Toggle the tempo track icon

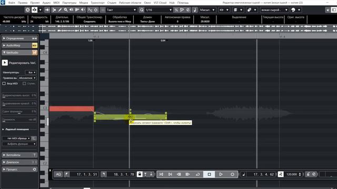(x=281, y=174)
